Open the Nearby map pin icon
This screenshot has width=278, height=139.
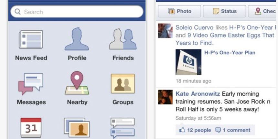click(77, 83)
